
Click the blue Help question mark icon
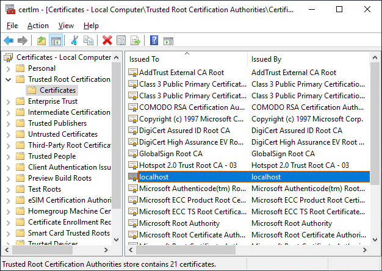[x=154, y=40]
